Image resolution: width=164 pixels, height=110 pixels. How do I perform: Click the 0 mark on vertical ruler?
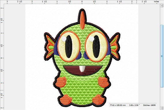coord(2,58)
